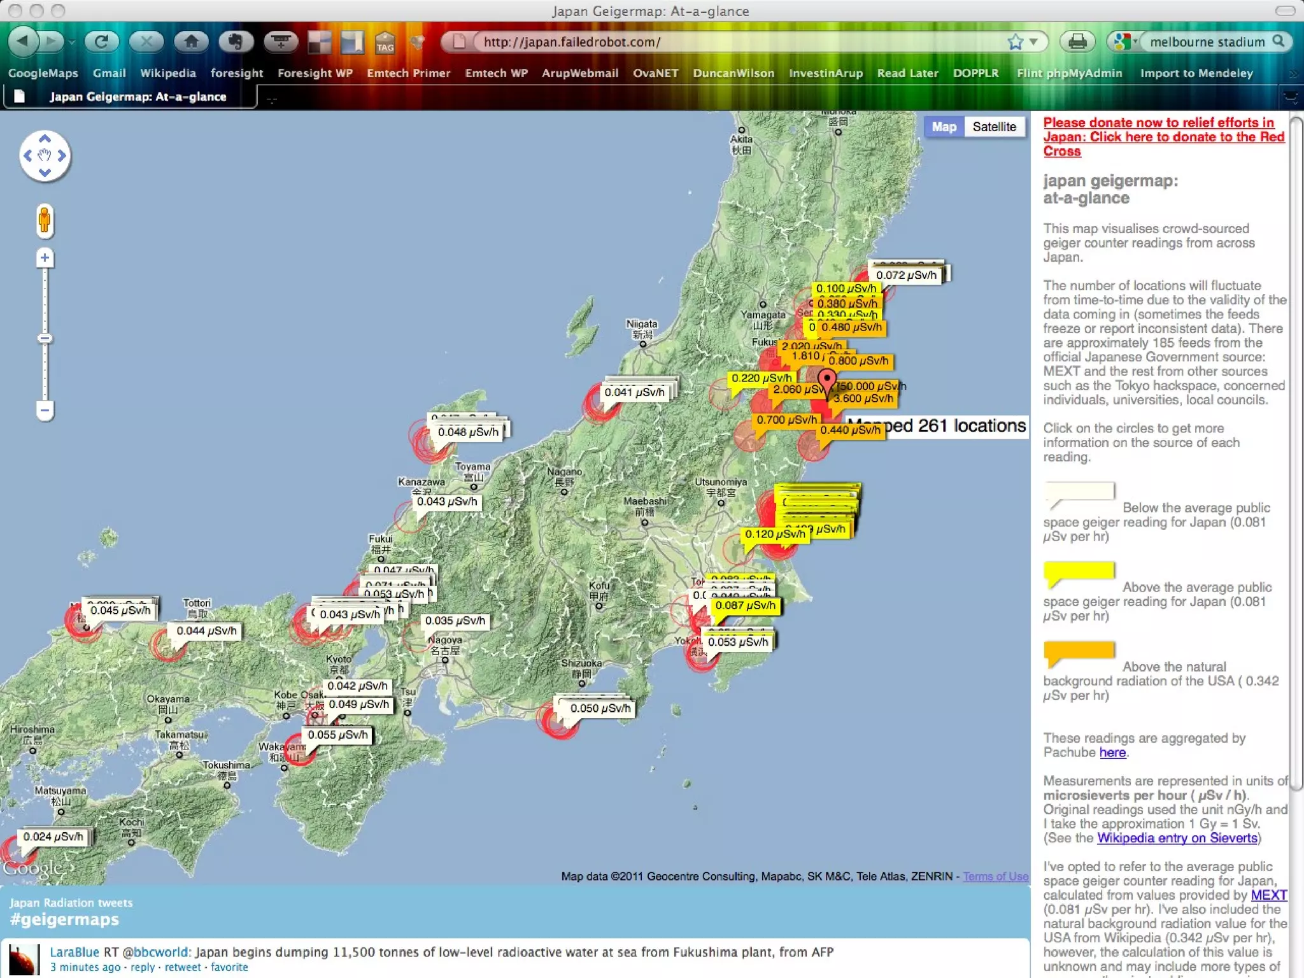The height and width of the screenshot is (978, 1304).
Task: Open the back/forward history dropdown arrow
Action: [73, 43]
